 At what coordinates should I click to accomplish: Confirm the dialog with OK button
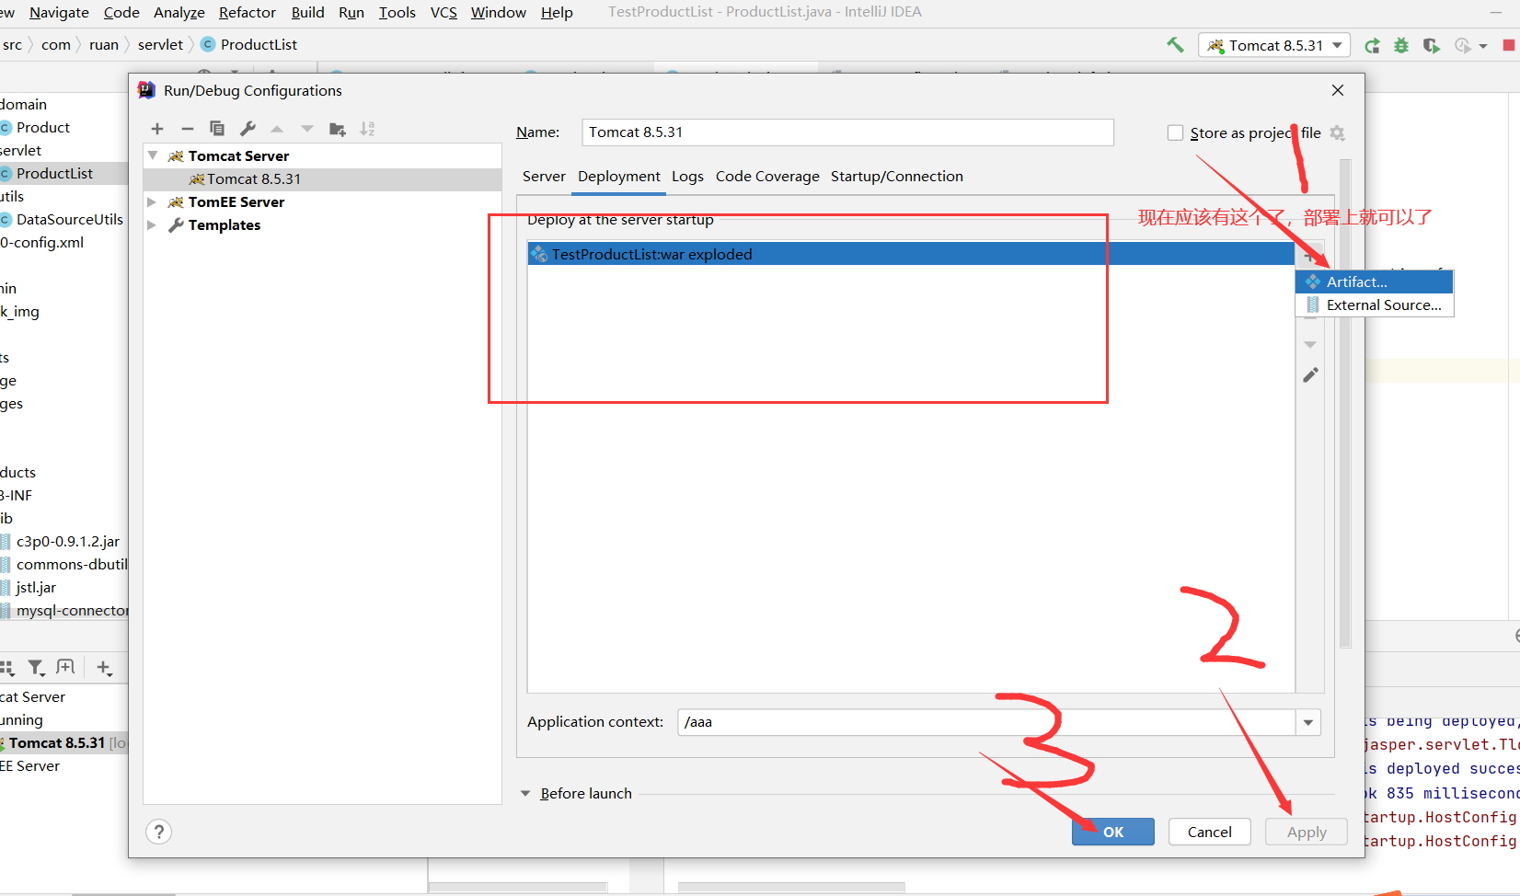pos(1113,832)
